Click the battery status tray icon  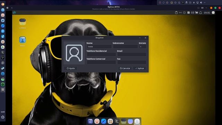(x=197, y=12)
